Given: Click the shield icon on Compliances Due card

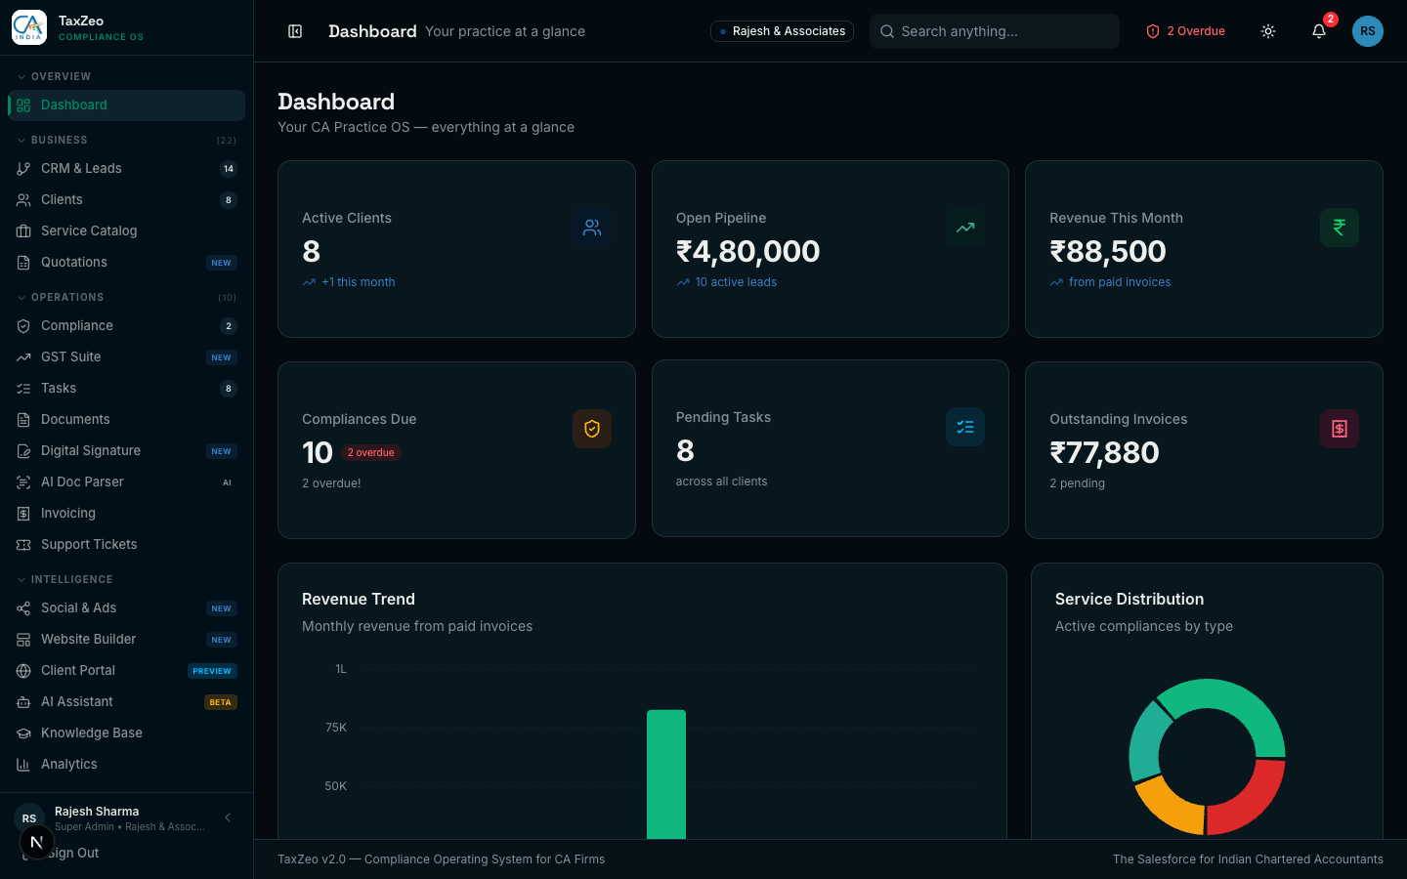Looking at the screenshot, I should [x=592, y=429].
